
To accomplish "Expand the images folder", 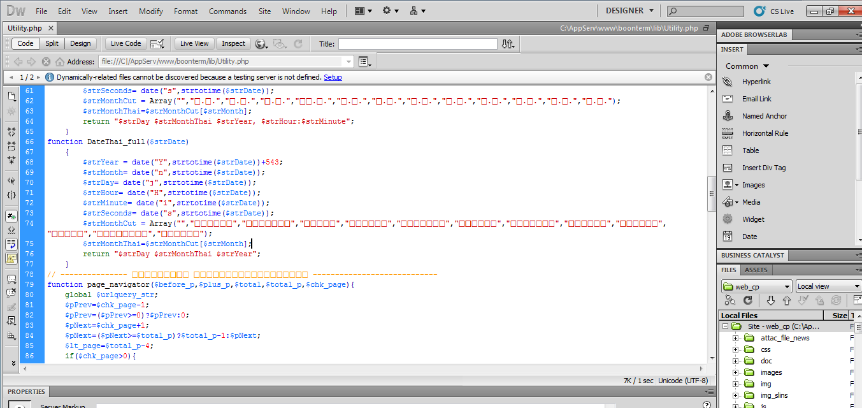I will (735, 372).
